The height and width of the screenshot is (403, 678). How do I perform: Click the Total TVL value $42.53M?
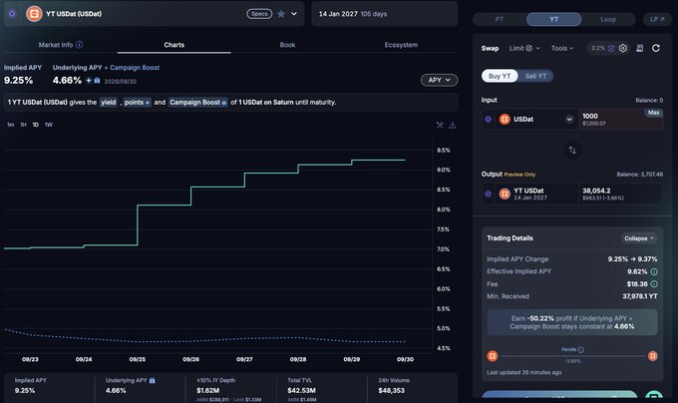click(x=301, y=390)
